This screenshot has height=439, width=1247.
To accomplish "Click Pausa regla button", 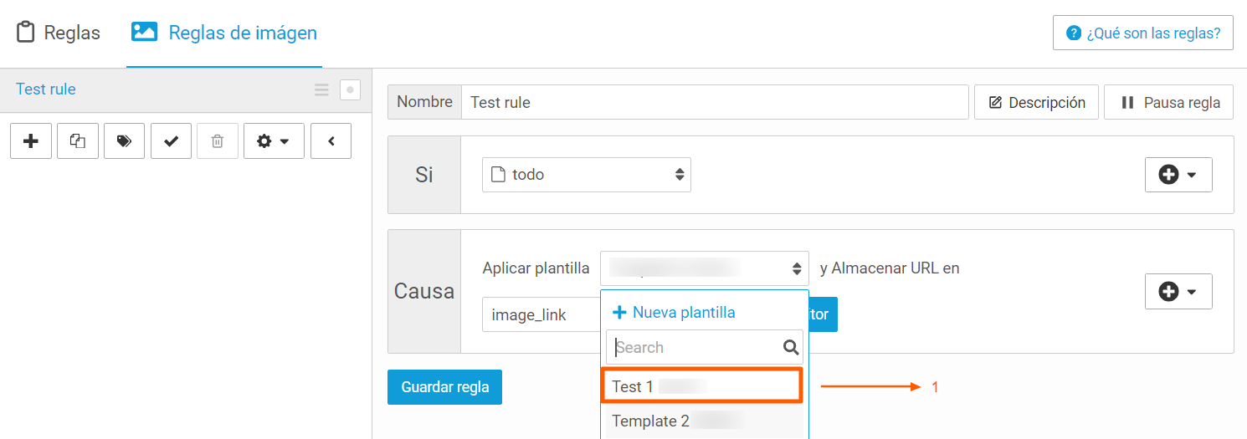I will tap(1168, 102).
